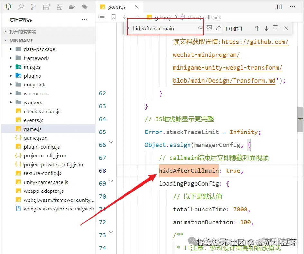The width and height of the screenshot is (304, 254).
Task: Click the github.com URL link in code
Action: click(255, 42)
